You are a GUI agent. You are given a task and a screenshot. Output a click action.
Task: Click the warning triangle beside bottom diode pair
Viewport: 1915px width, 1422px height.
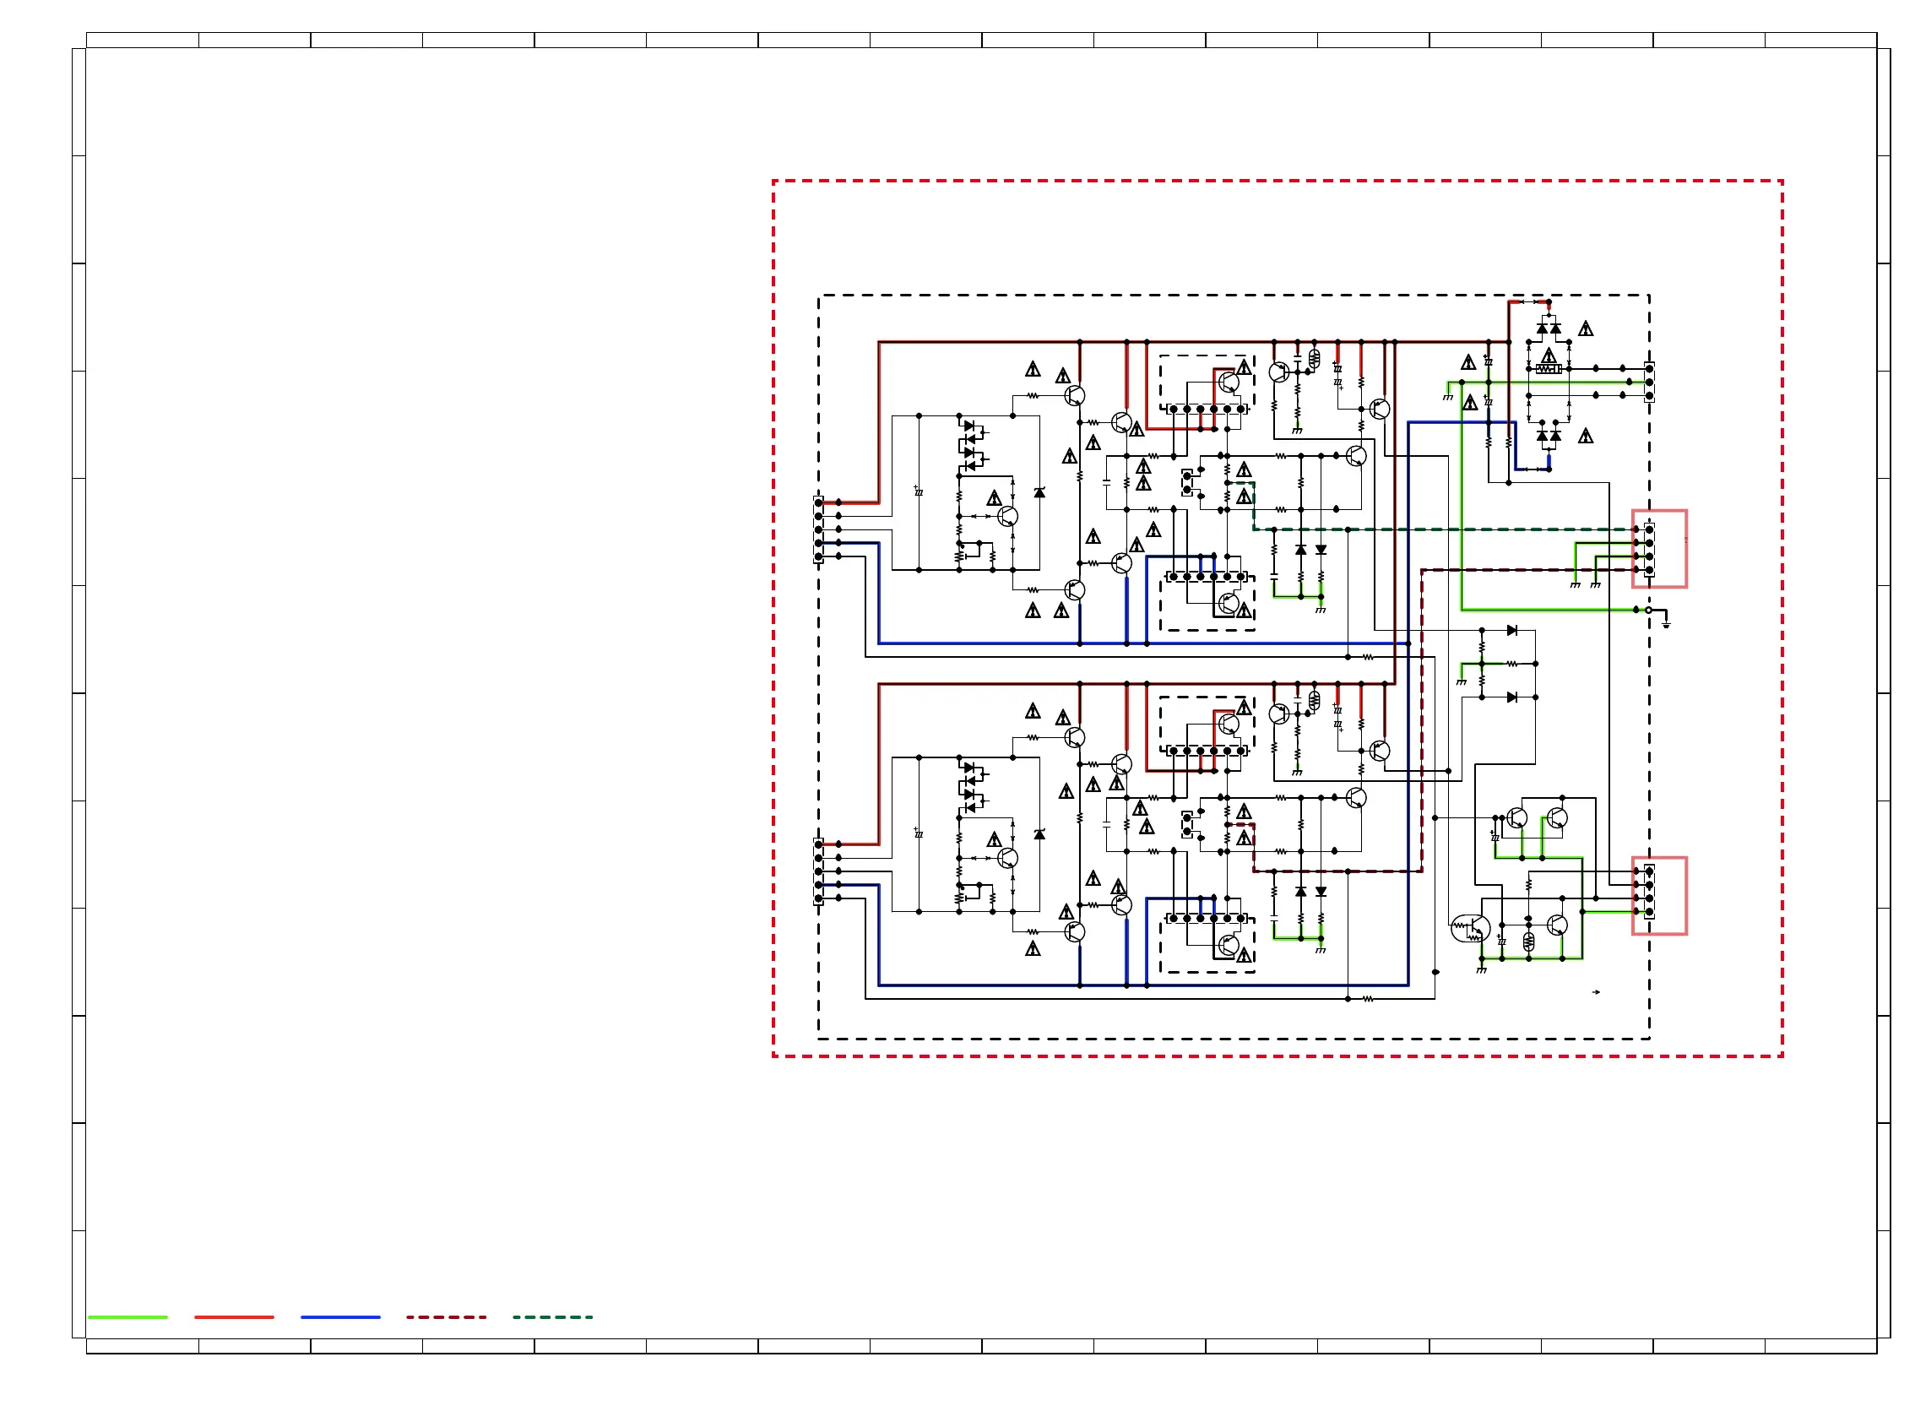(x=1586, y=437)
